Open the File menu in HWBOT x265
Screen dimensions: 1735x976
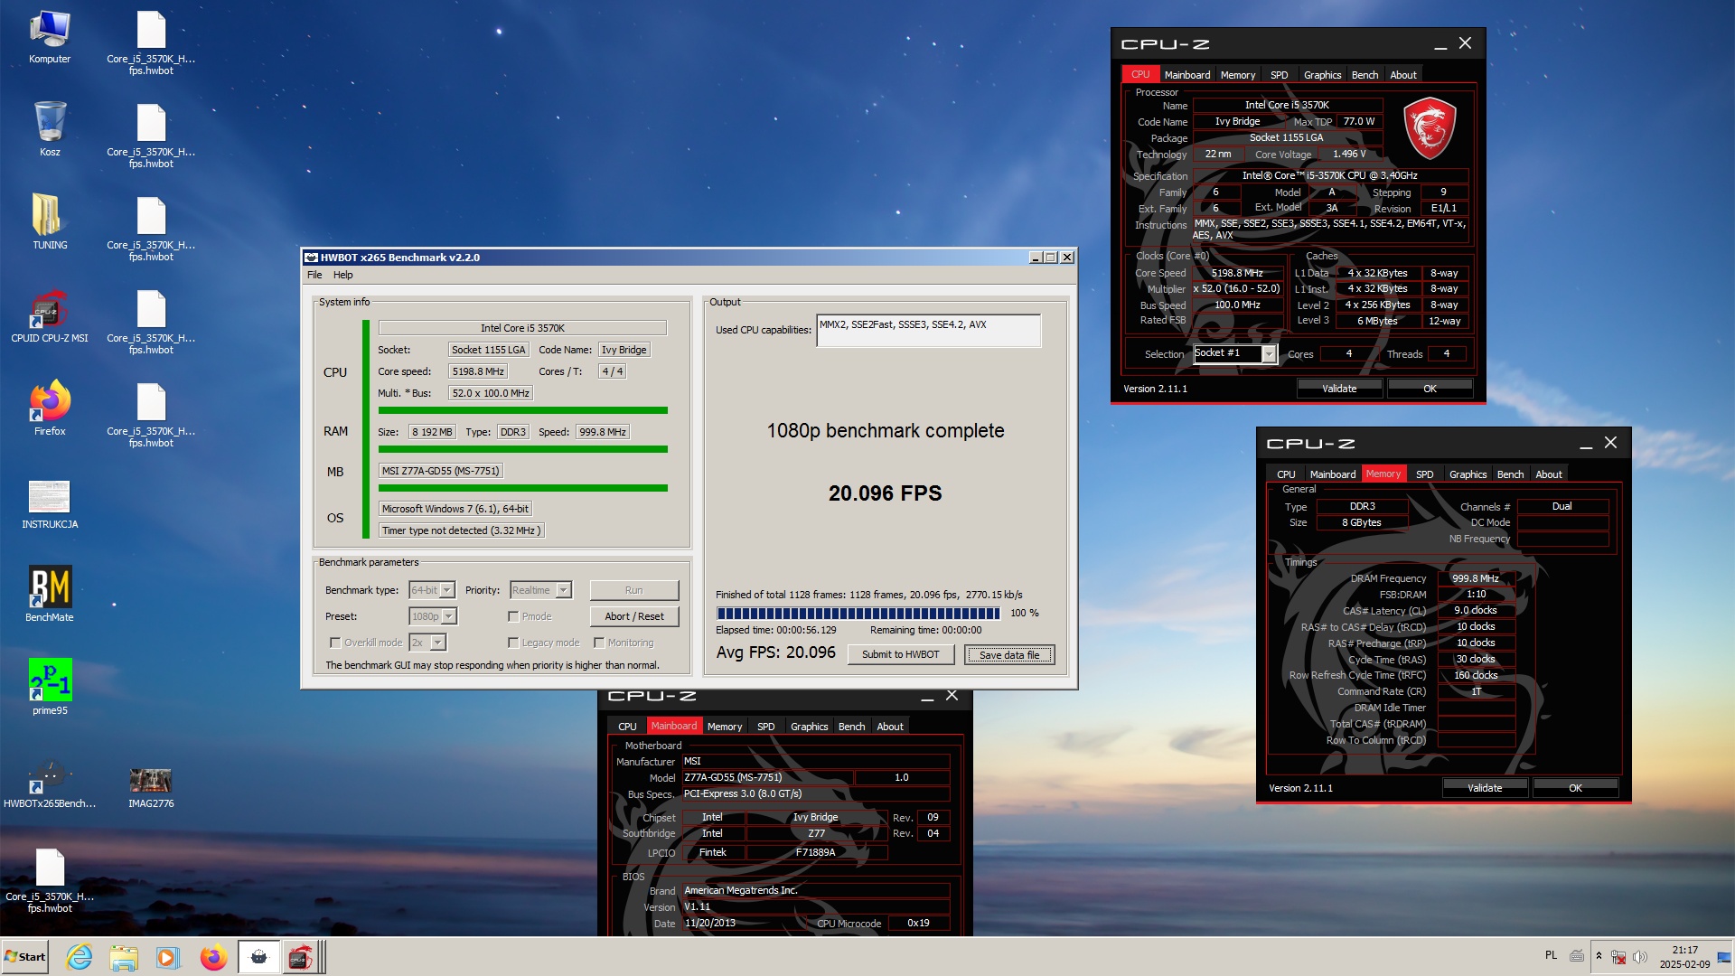(314, 275)
